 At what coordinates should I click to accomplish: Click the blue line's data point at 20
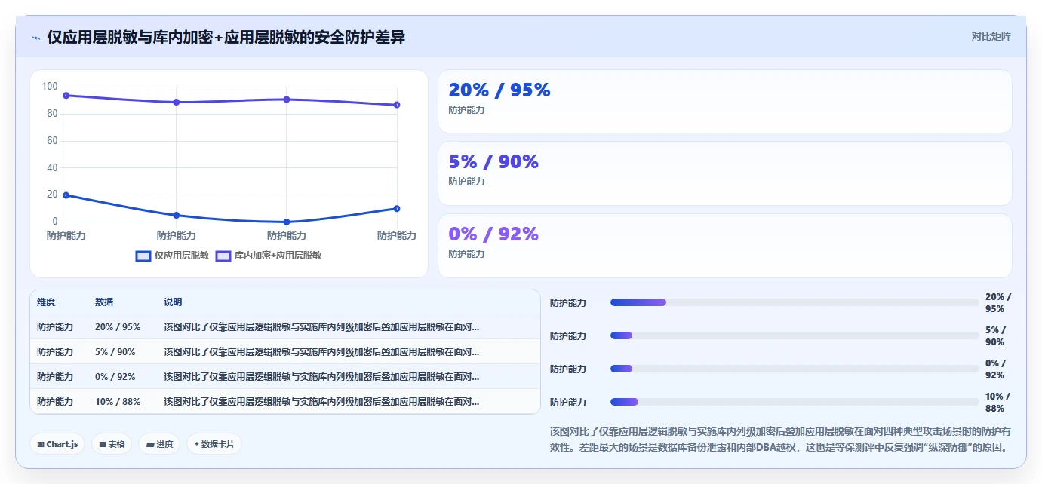66,195
